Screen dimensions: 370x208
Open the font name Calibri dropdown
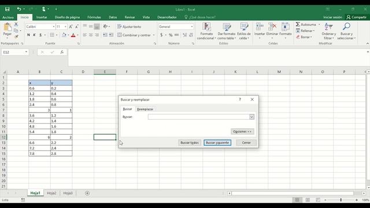click(x=54, y=27)
